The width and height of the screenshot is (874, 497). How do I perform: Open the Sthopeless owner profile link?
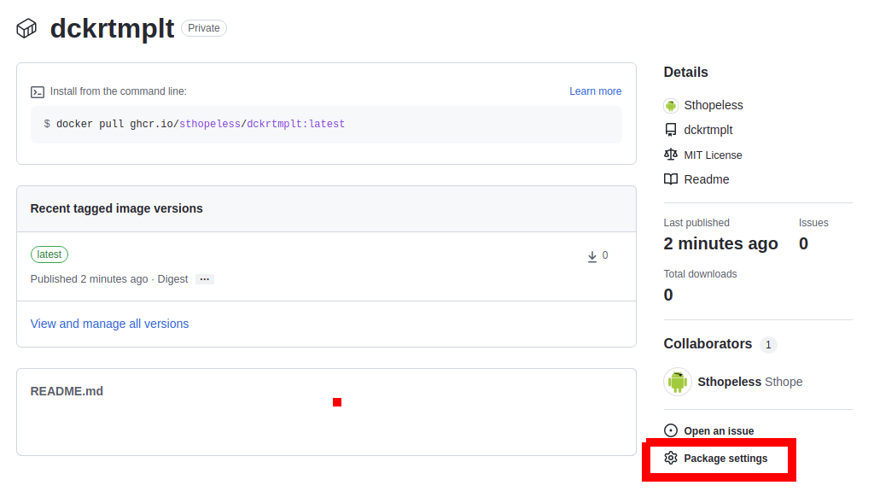(713, 105)
